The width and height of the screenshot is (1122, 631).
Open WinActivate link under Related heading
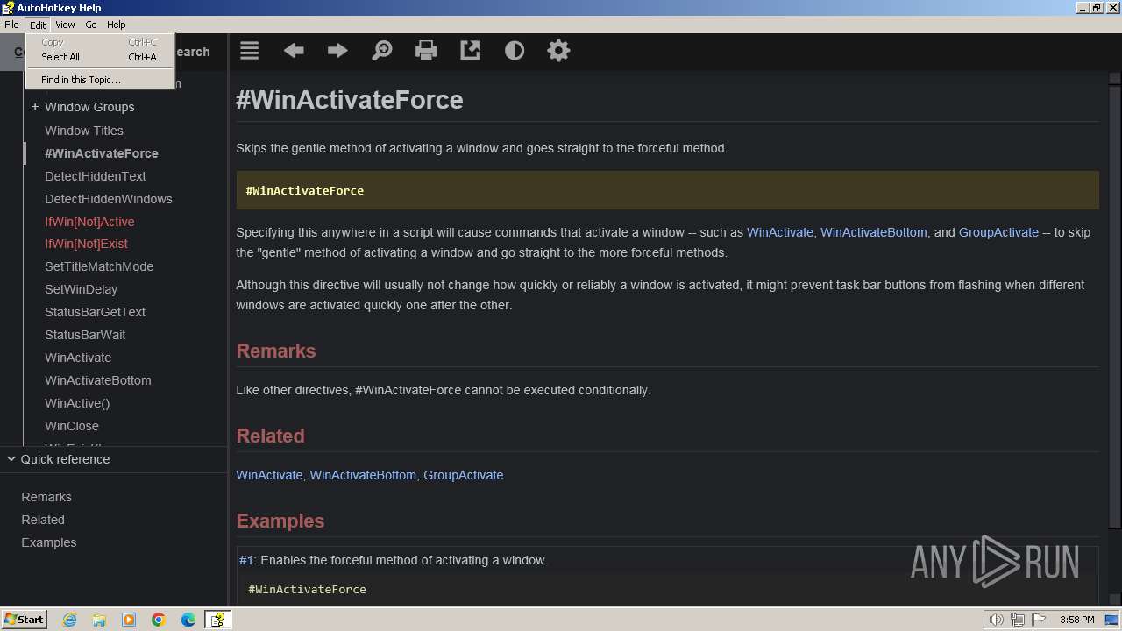click(269, 475)
